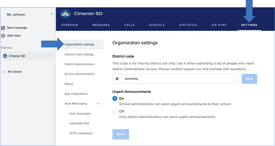Click Save next to district code field
The height and width of the screenshot is (146, 275).
(x=249, y=79)
